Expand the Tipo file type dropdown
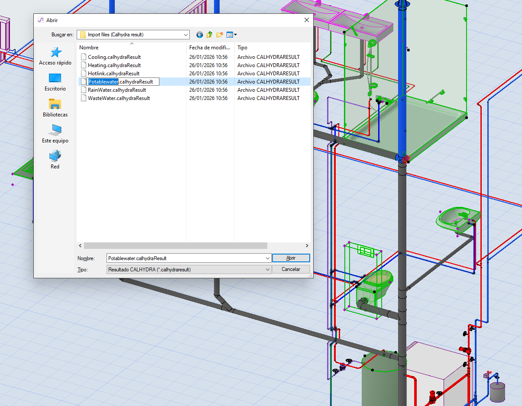 [267, 269]
